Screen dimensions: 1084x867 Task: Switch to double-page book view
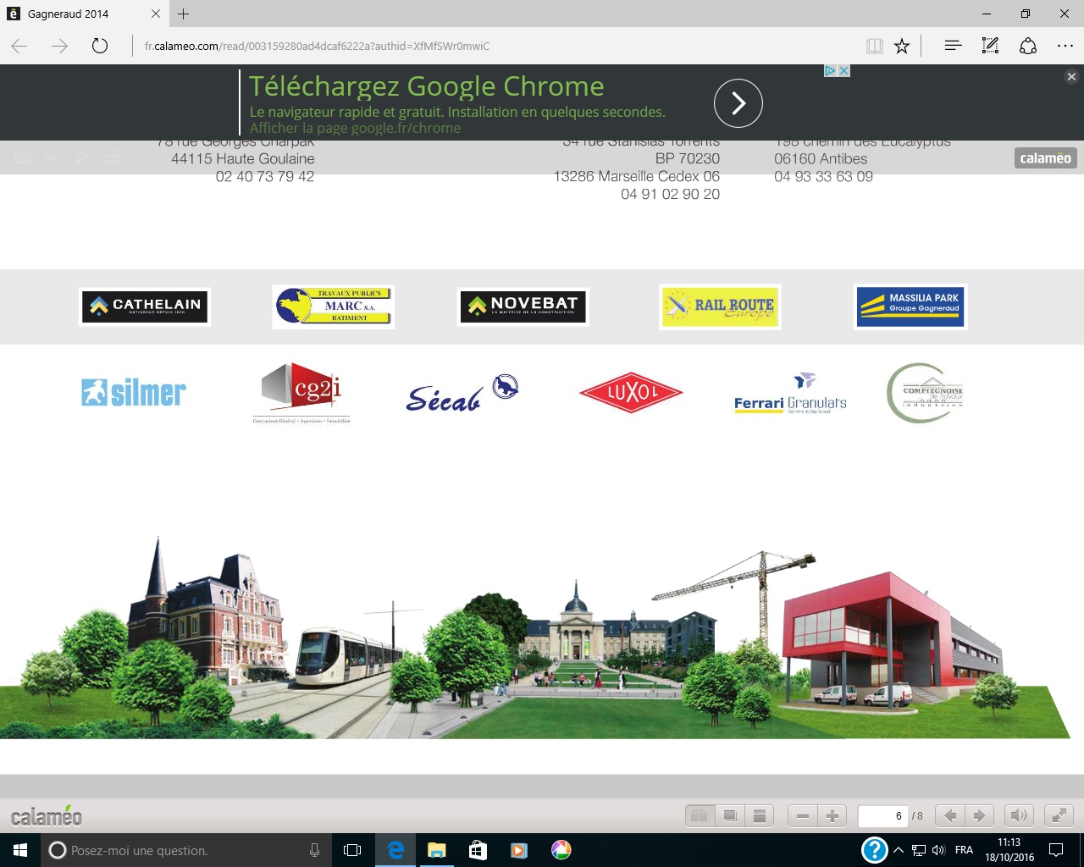[x=700, y=816]
